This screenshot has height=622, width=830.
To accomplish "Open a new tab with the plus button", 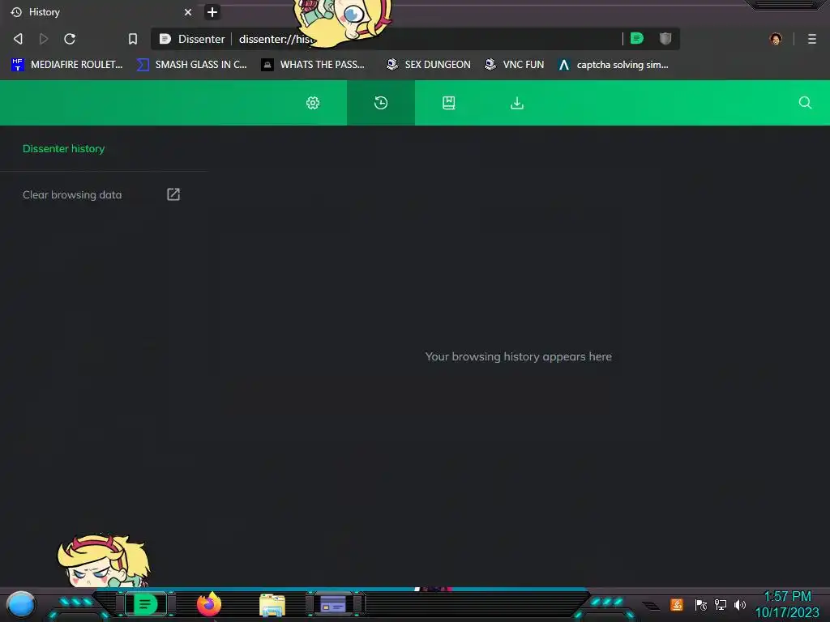I will (212, 11).
